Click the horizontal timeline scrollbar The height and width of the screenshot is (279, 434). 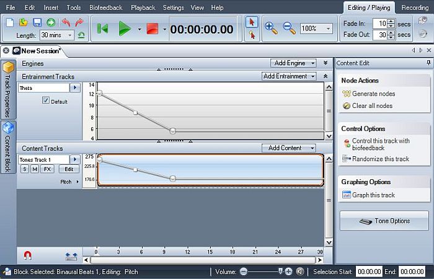tap(203, 260)
